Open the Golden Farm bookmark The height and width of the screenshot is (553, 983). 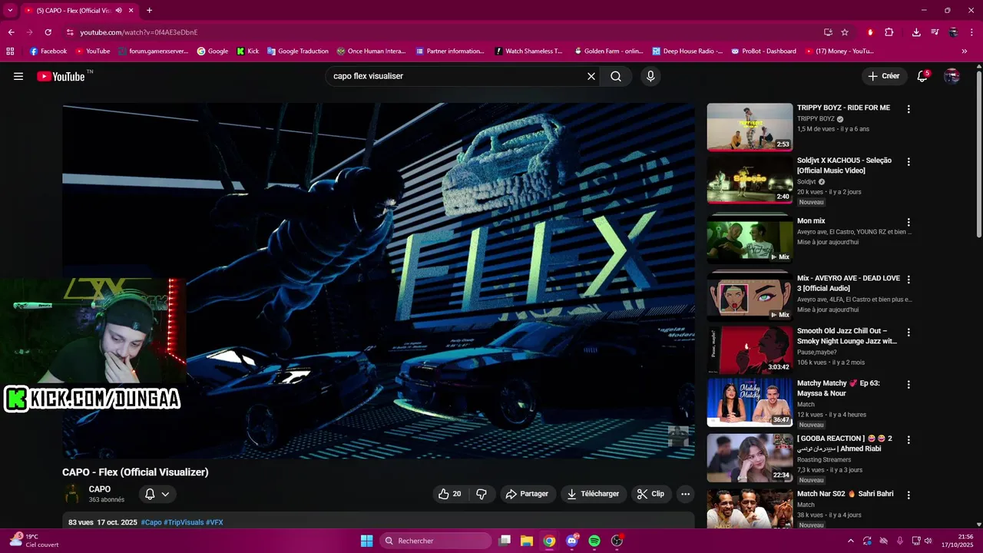click(x=608, y=51)
